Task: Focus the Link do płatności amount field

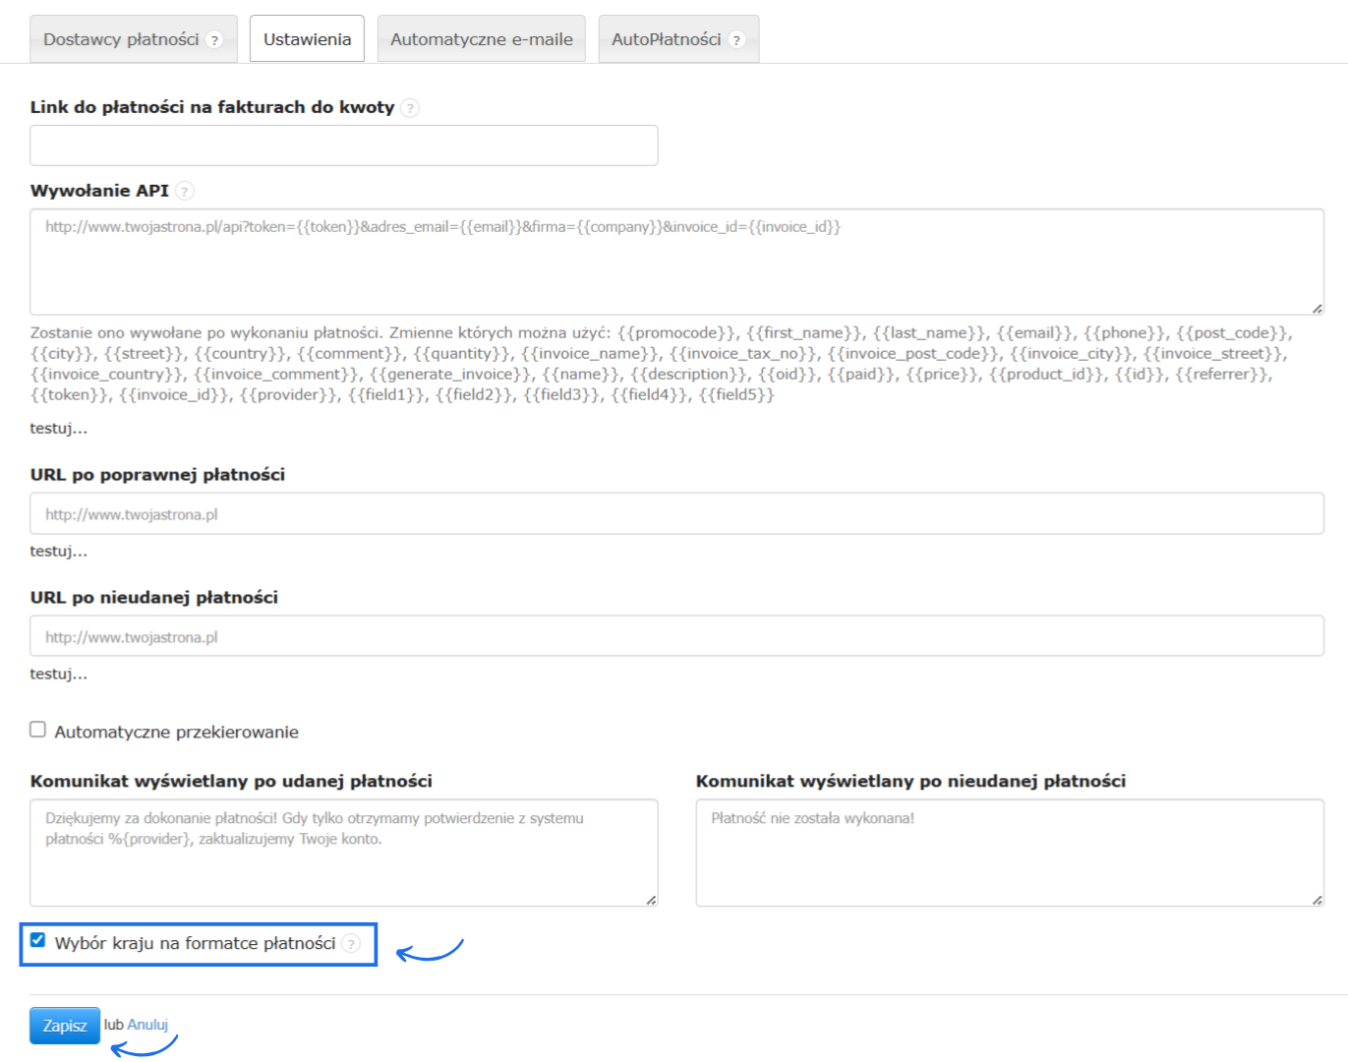Action: [343, 146]
